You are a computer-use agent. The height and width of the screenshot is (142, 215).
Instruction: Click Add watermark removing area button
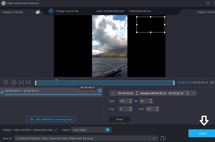tap(51, 119)
